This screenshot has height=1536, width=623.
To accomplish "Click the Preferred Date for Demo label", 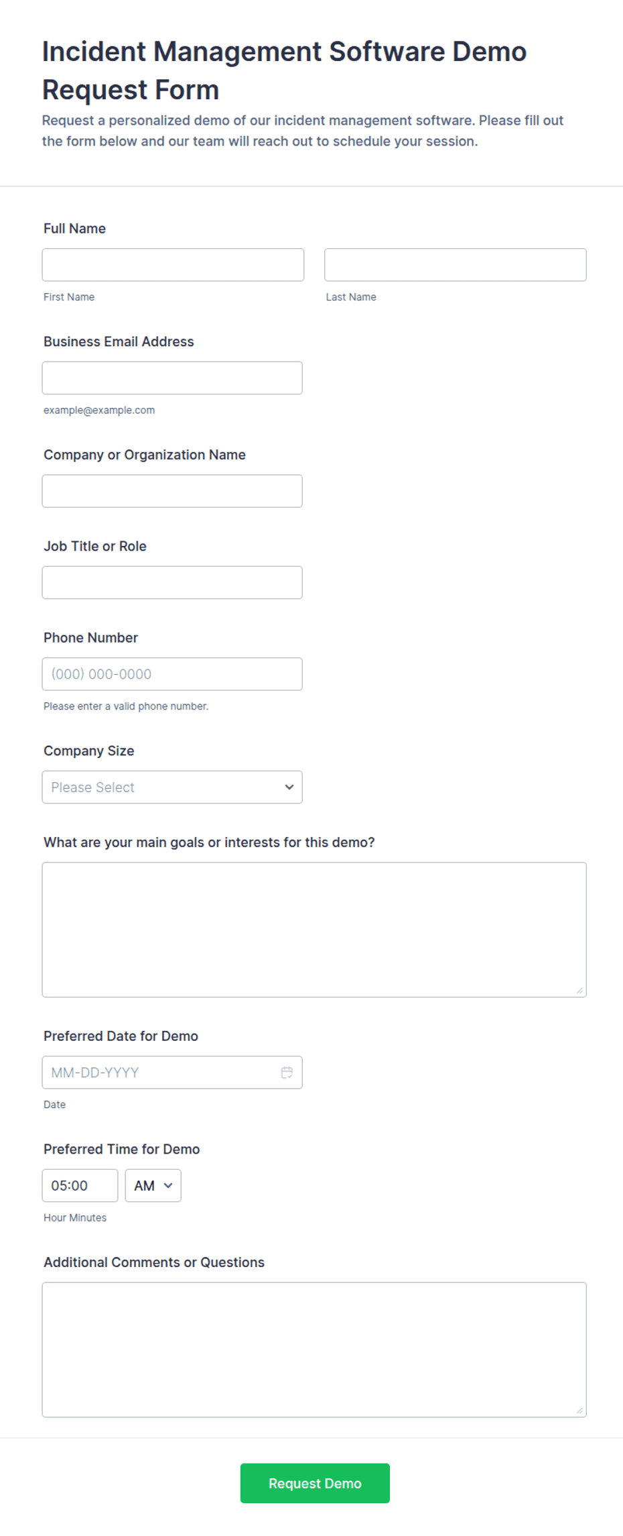I will click(121, 1036).
